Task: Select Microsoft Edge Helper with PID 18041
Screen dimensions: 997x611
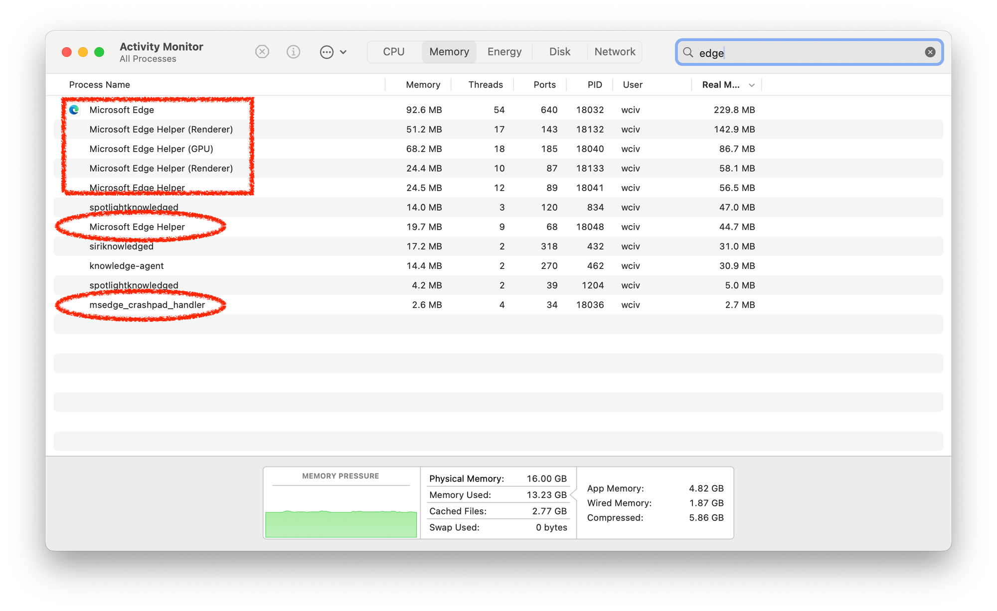Action: [498, 188]
